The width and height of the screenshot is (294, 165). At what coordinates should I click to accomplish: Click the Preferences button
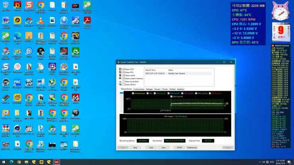192,147
